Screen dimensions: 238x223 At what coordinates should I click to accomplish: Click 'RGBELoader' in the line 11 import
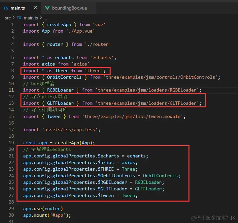pos(60,90)
